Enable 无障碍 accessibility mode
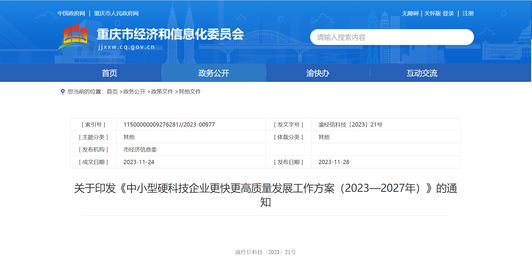532x257 pixels. pos(410,13)
